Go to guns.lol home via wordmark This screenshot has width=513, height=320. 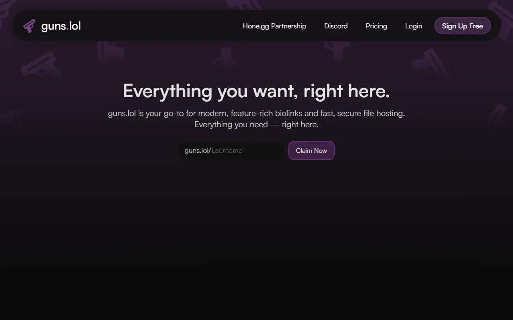tap(61, 26)
